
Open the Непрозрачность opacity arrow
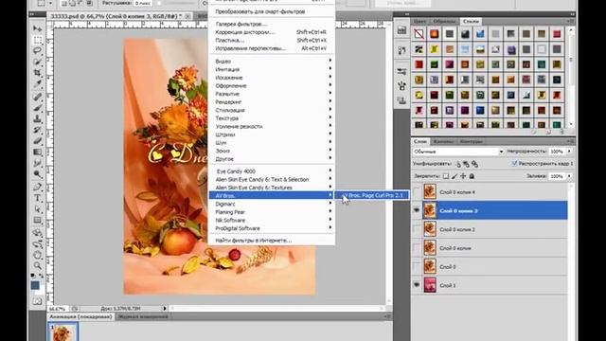[569, 152]
